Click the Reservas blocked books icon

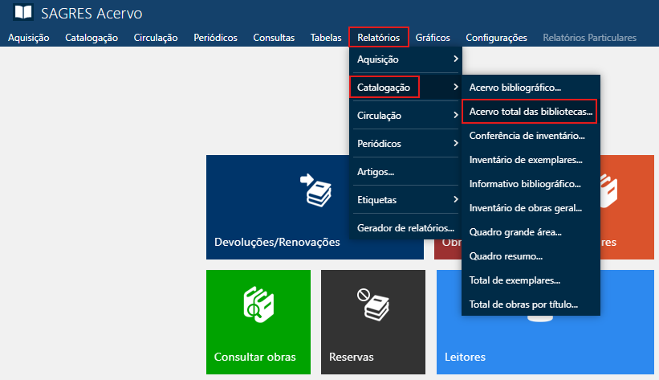372,304
